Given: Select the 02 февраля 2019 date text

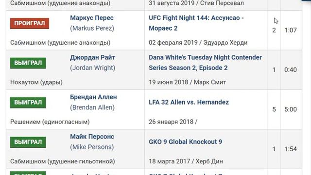Looking at the screenshot, I should pos(173,43).
